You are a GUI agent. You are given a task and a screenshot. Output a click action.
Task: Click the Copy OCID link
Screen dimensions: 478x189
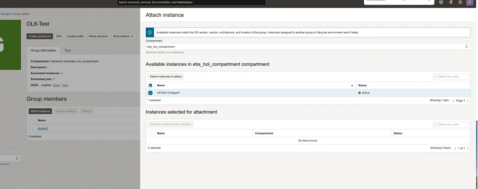coord(65,85)
